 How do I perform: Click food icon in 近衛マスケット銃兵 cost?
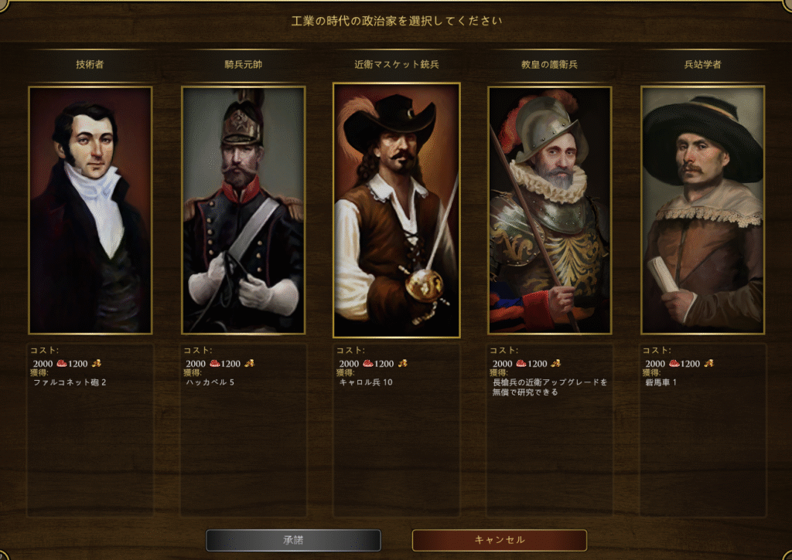[367, 363]
